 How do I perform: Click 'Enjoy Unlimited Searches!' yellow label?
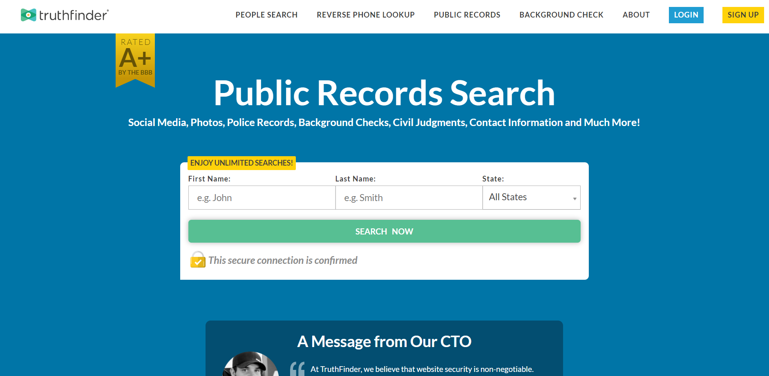(x=241, y=163)
